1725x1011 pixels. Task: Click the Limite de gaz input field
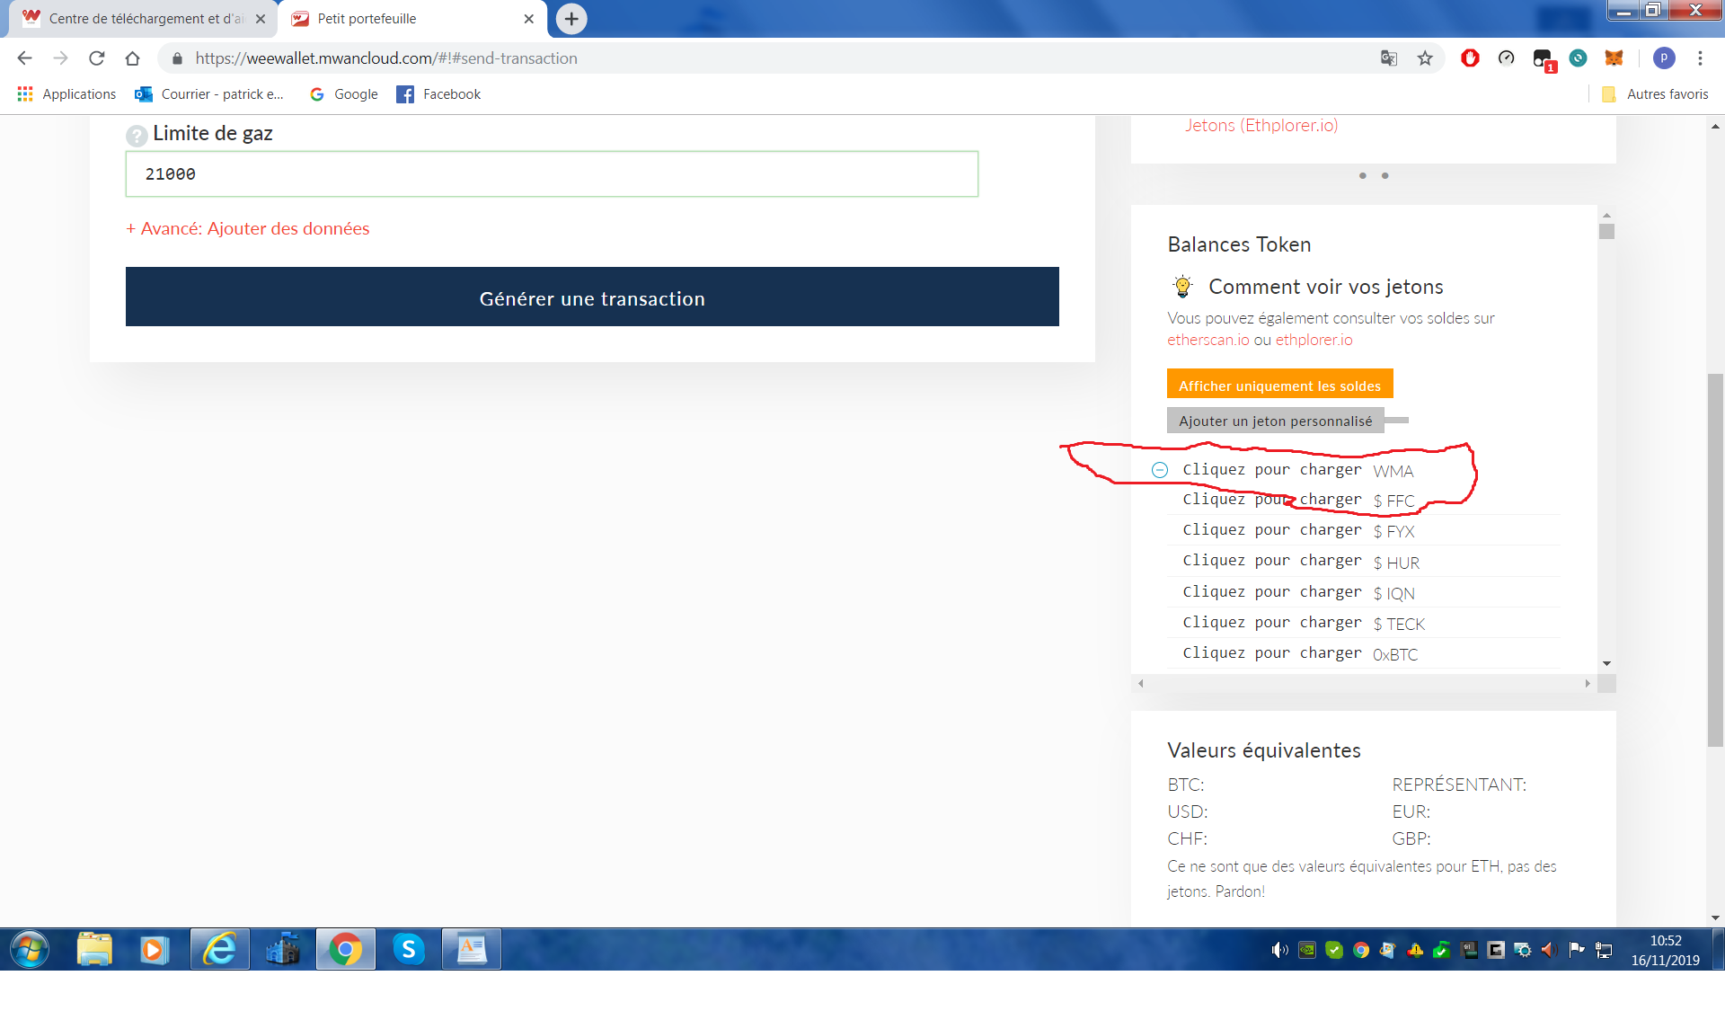point(552,174)
